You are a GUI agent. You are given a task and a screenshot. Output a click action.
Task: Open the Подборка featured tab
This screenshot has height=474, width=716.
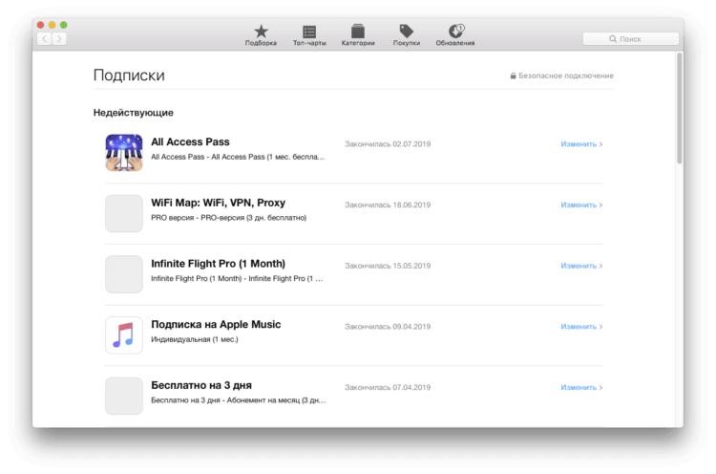261,35
